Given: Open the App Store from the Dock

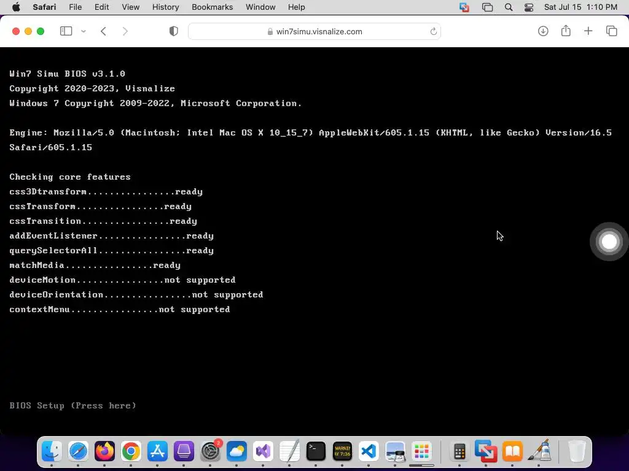Looking at the screenshot, I should coord(158,451).
